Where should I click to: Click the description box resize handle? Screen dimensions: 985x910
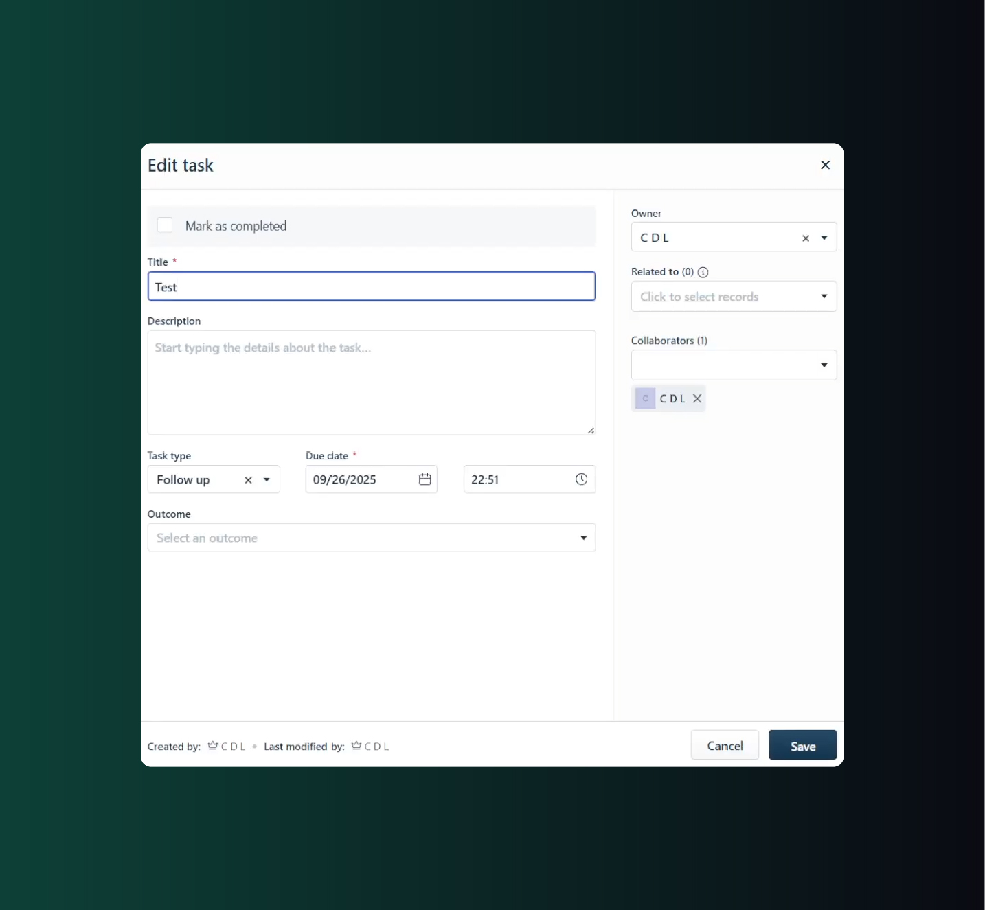tap(591, 430)
